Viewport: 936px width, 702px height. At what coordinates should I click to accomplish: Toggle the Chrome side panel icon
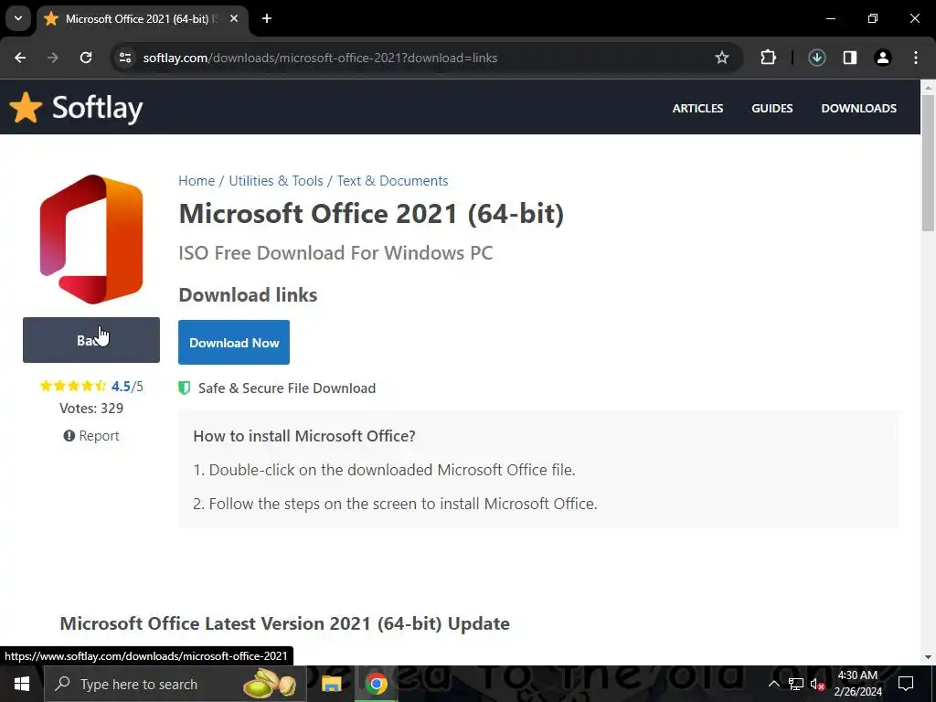tap(850, 58)
